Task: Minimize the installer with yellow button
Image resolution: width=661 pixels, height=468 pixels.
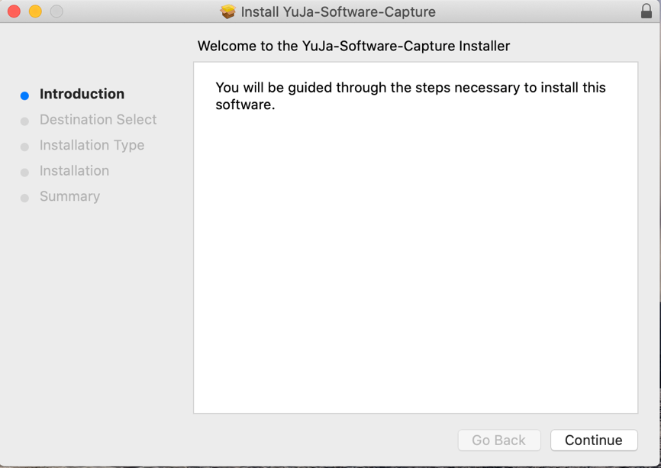Action: click(x=35, y=11)
